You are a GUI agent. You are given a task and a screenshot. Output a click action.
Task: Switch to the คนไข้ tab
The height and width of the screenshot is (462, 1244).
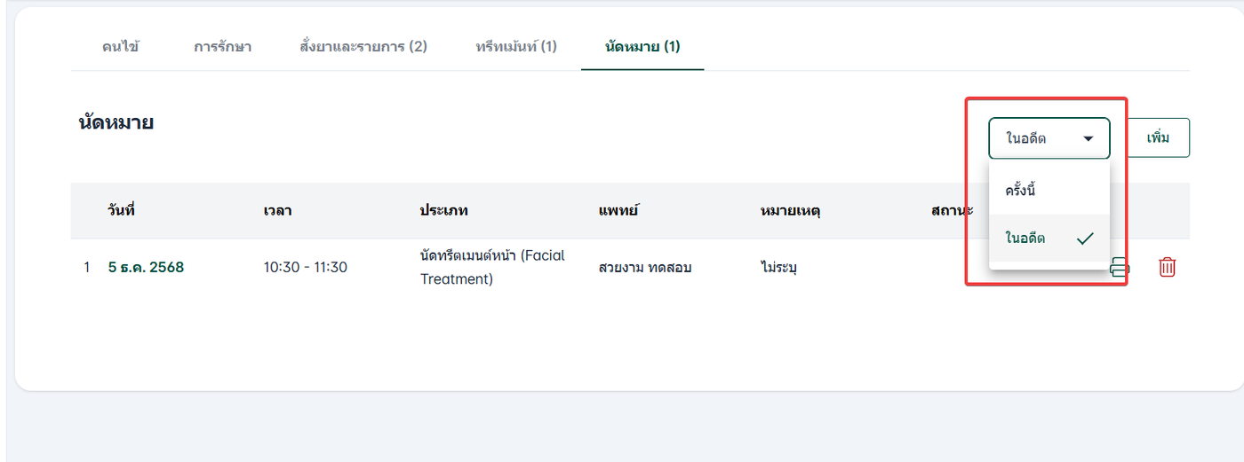(x=121, y=46)
